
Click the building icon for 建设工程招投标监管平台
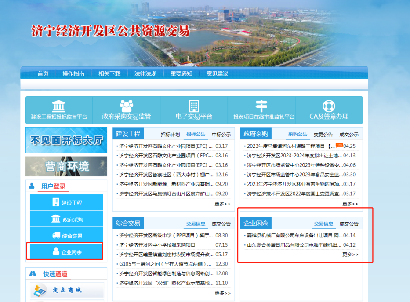tap(59, 106)
